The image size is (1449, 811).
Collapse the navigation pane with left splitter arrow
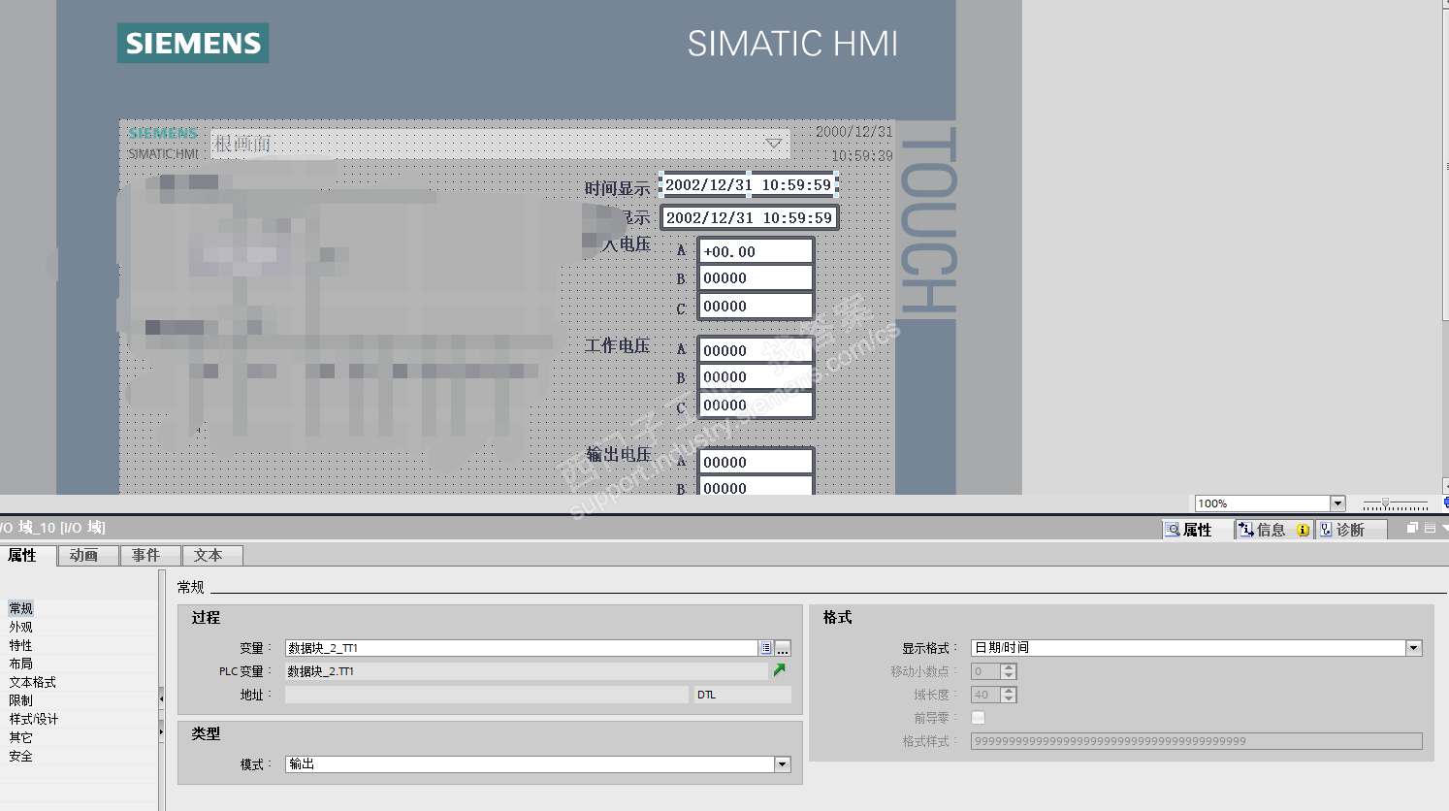tap(161, 697)
